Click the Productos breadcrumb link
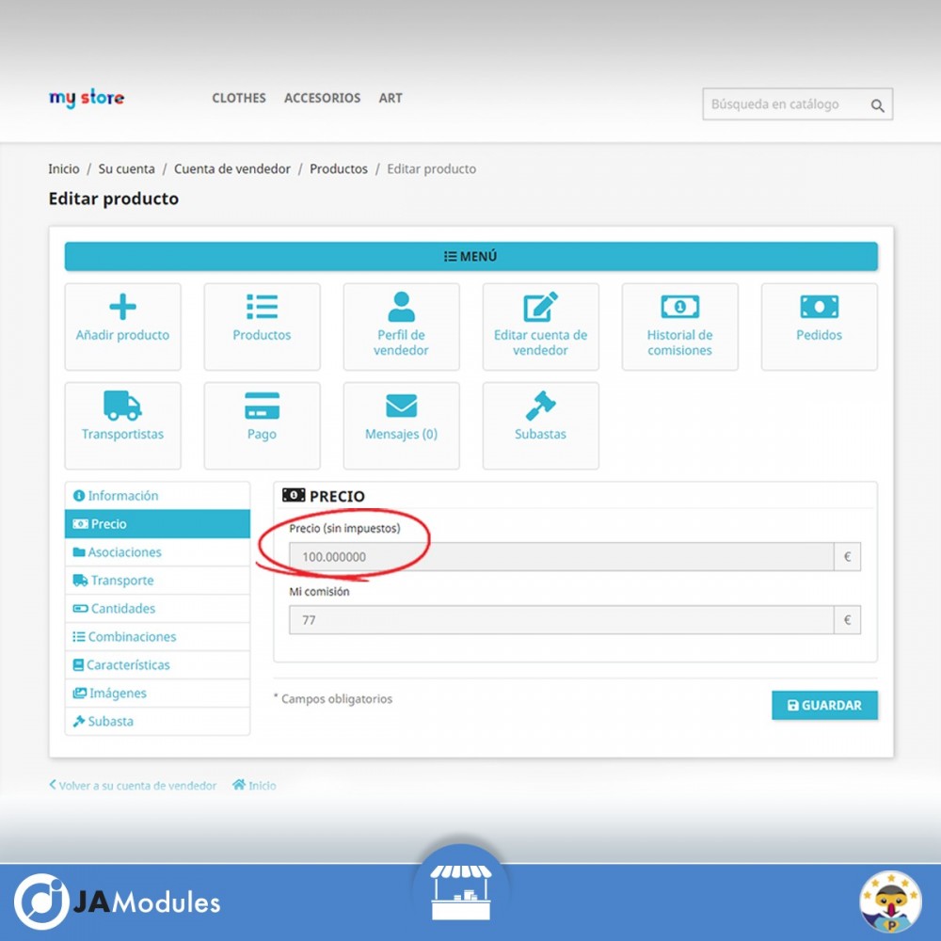Viewport: 941px width, 941px height. (339, 168)
